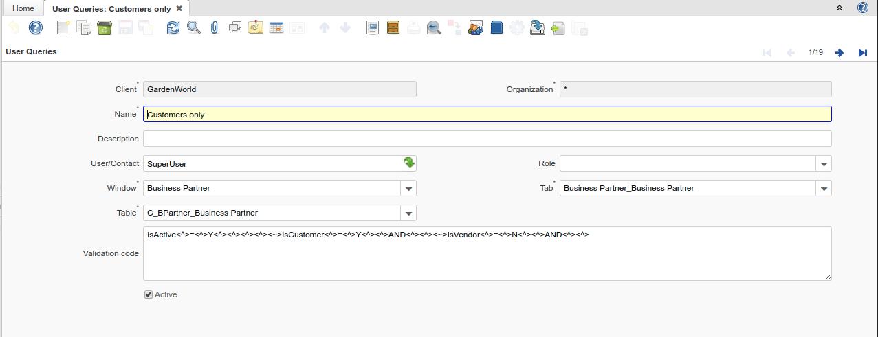Open the Window dropdown showing Business Partner
The image size is (878, 337).
(408, 189)
